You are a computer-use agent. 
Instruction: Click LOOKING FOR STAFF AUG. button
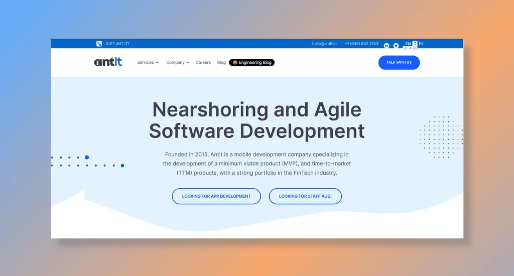pyautogui.click(x=305, y=196)
